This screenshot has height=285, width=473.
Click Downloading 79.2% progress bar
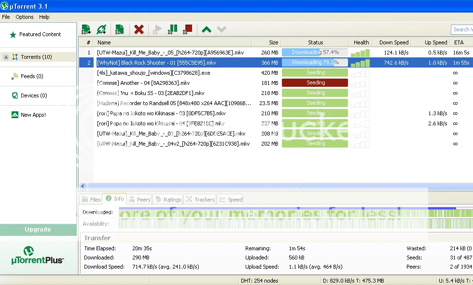tap(315, 63)
